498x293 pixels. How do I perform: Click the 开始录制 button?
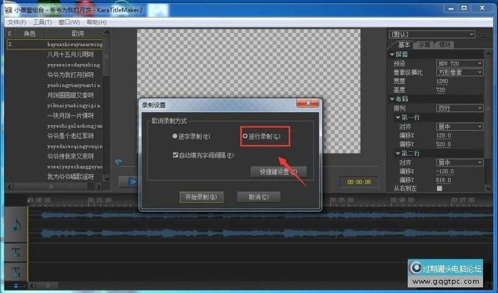[x=201, y=197]
